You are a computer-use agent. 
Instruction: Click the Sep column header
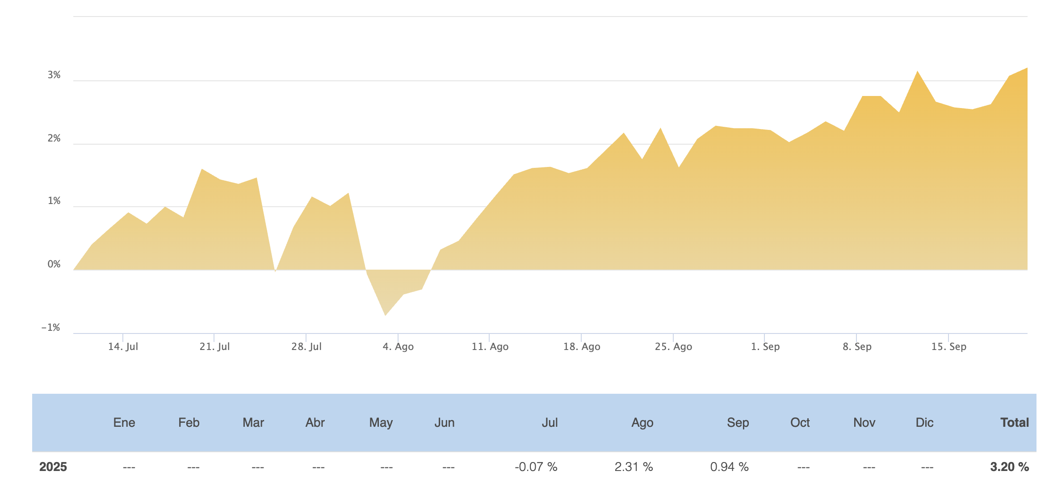point(738,422)
